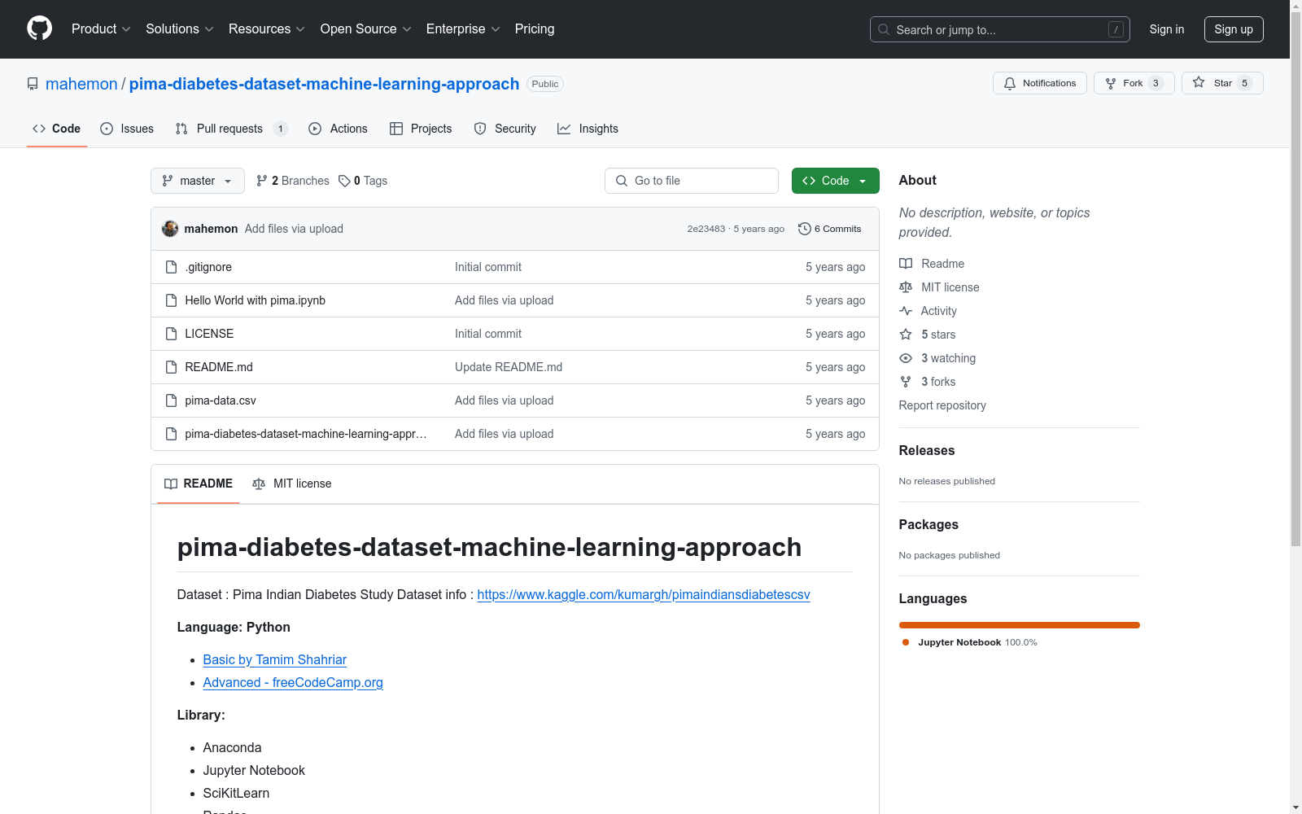Expand the green Code dropdown button
The image size is (1302, 814).
pos(835,181)
